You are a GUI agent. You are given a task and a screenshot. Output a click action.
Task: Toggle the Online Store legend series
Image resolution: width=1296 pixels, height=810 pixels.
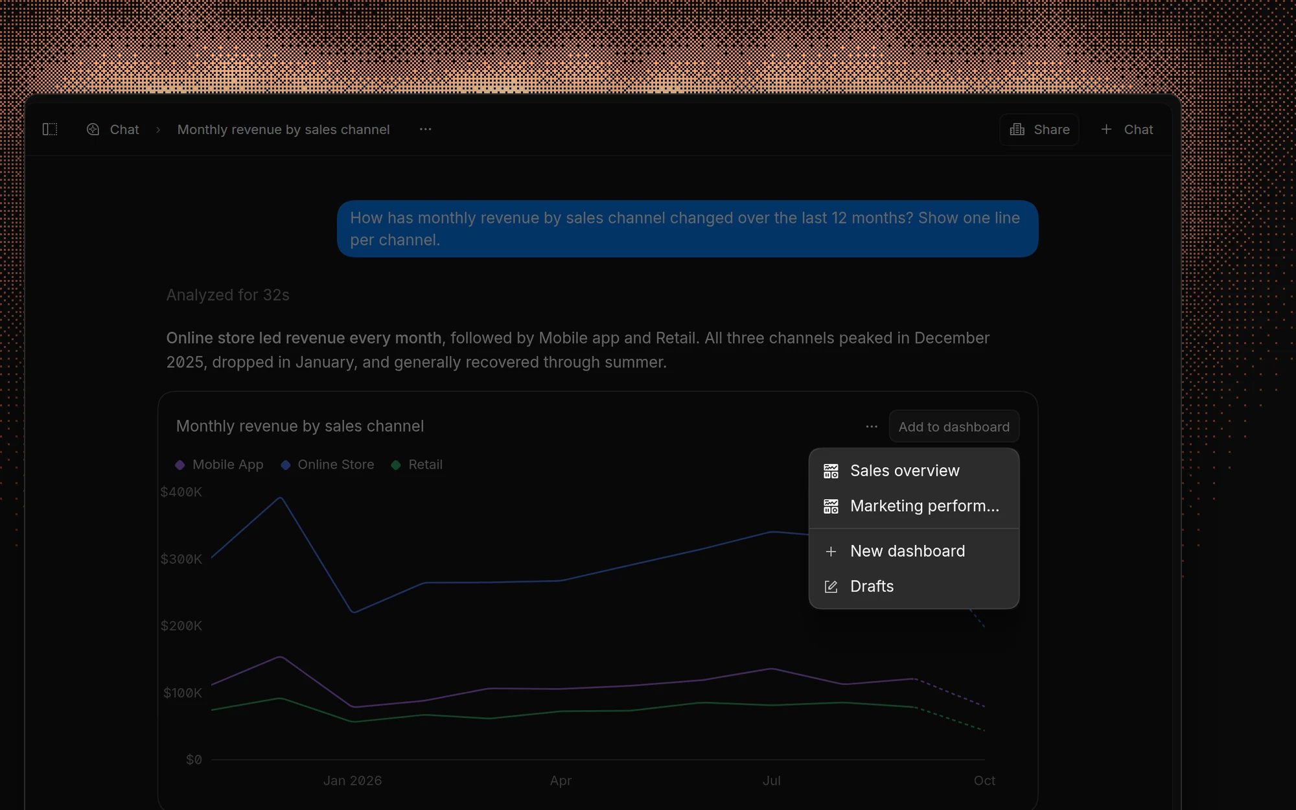click(x=327, y=465)
